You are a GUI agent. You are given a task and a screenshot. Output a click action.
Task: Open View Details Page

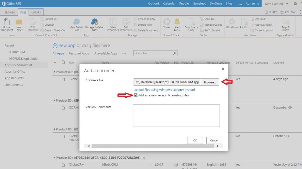[77, 25]
